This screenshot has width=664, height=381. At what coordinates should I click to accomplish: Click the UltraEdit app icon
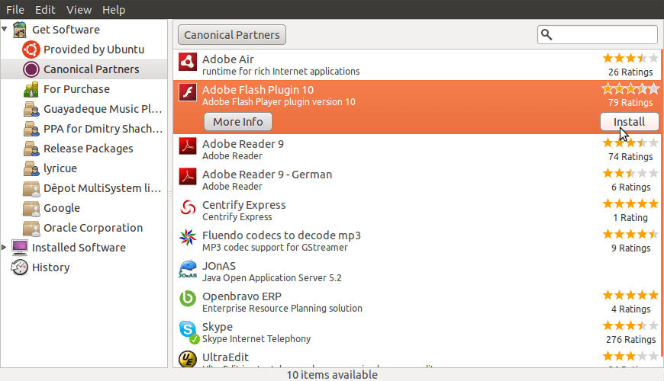(188, 359)
